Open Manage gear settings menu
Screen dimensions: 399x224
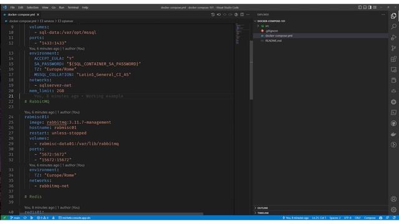(x=393, y=210)
